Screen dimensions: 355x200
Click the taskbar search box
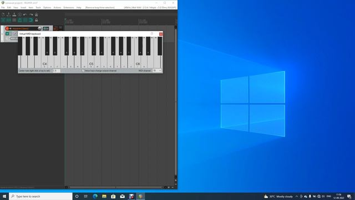[x=40, y=196]
